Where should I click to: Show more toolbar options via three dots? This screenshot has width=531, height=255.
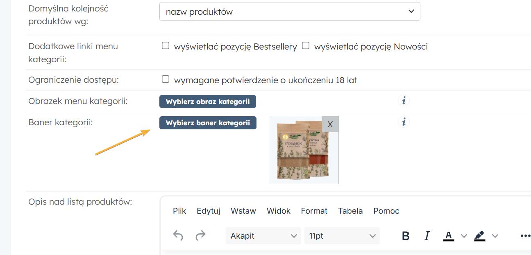click(525, 236)
